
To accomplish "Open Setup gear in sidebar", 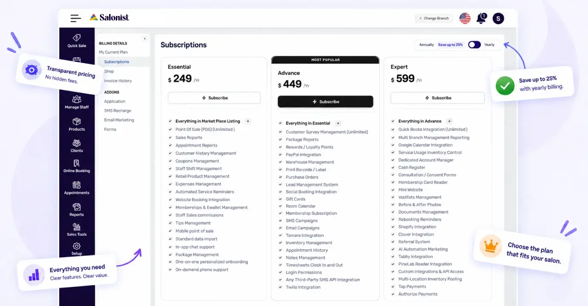I will 77,249.
